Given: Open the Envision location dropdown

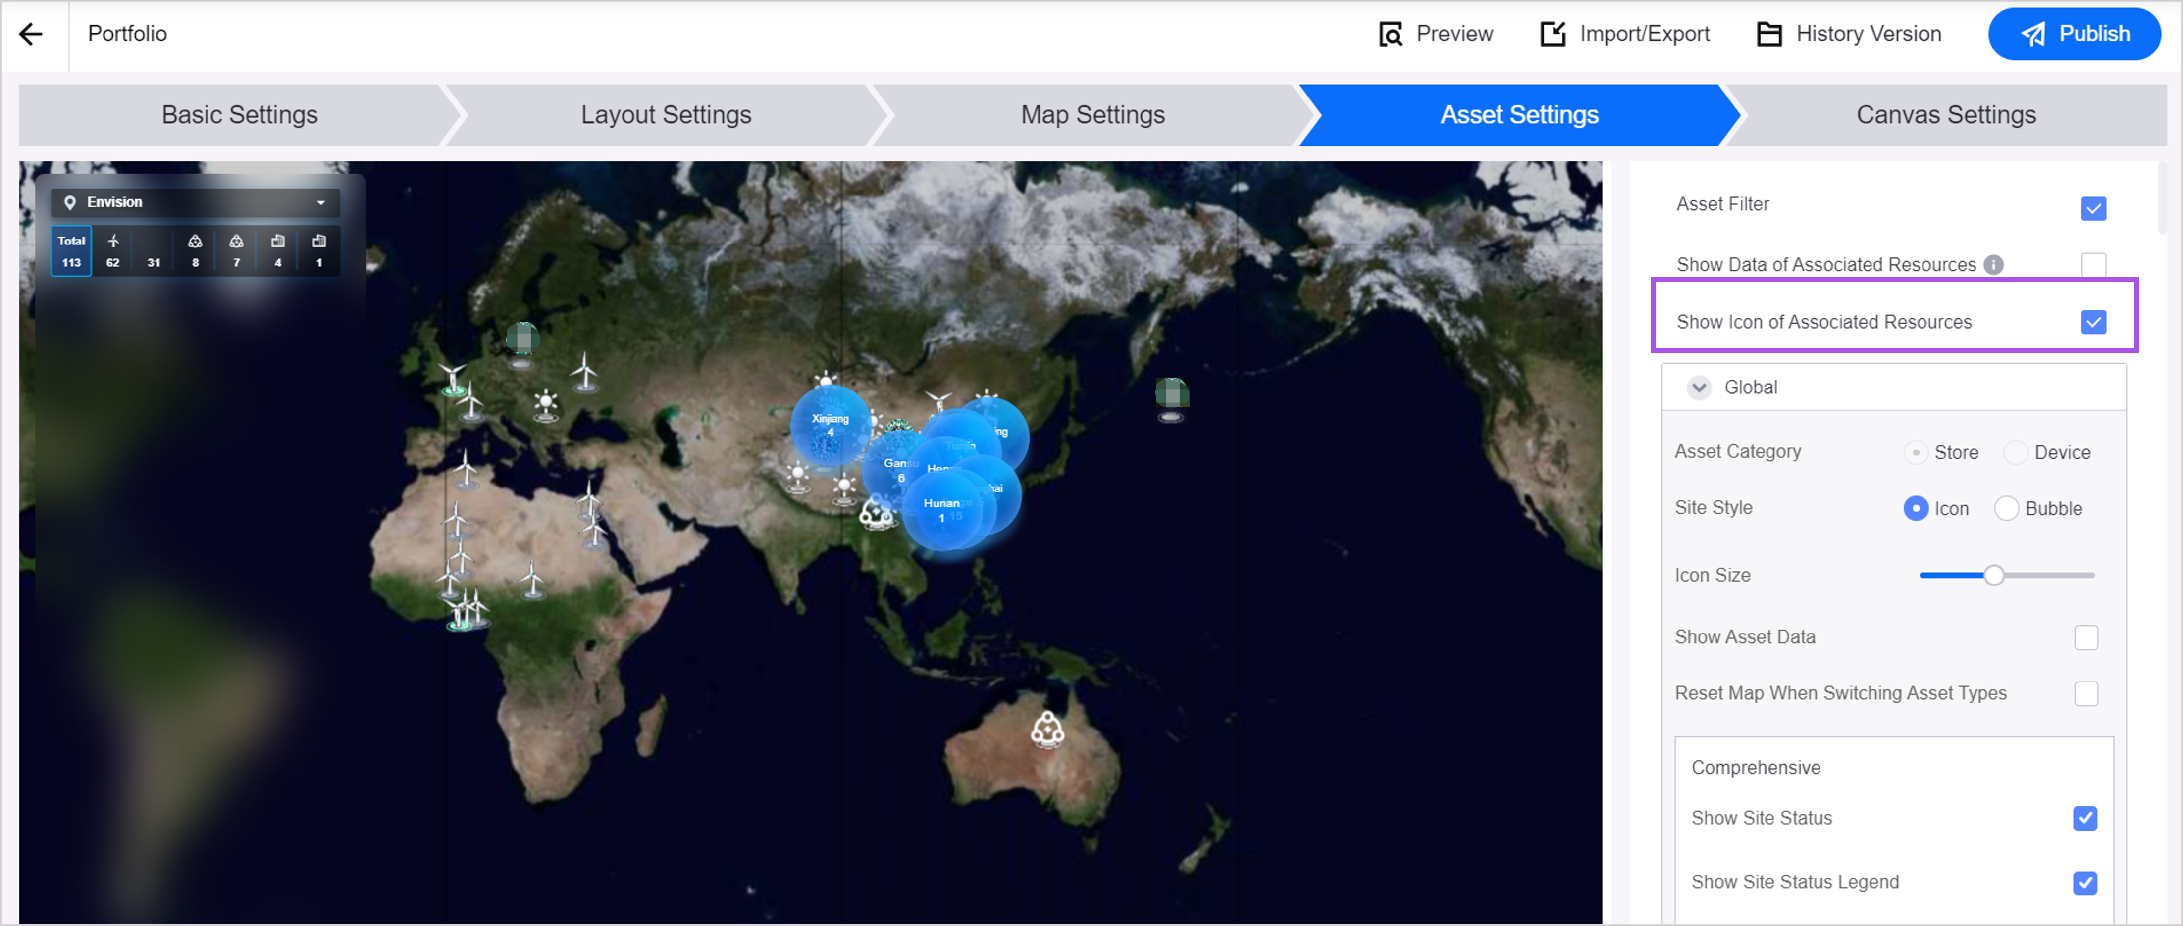Looking at the screenshot, I should (x=195, y=202).
